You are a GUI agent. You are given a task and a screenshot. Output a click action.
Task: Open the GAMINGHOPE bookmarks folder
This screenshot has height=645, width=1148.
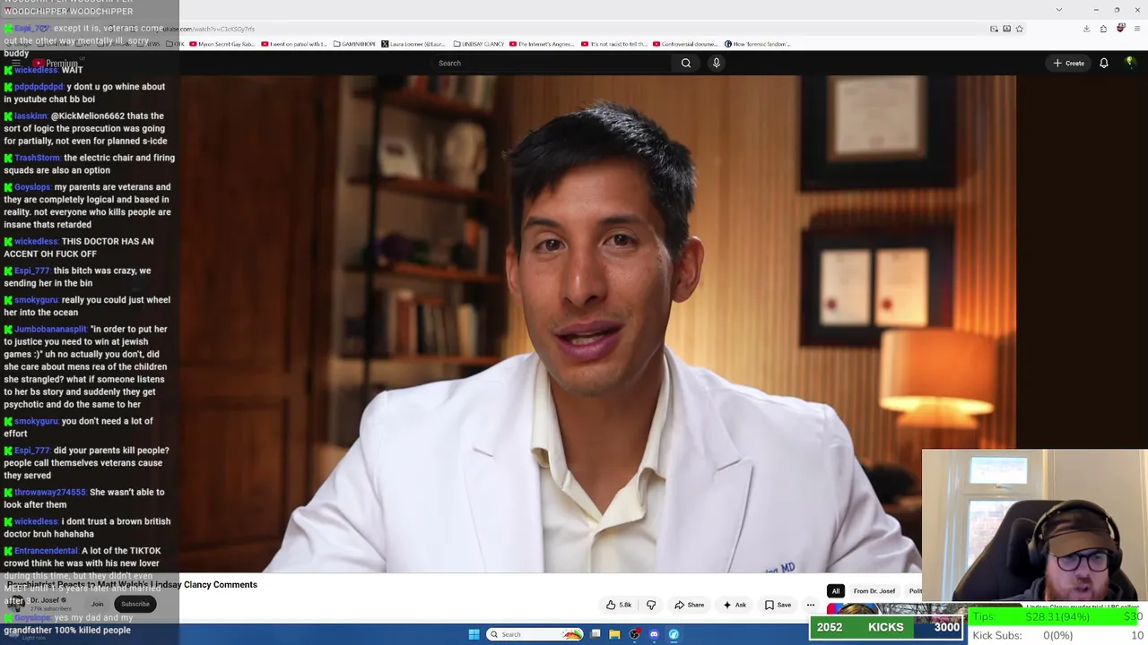click(x=354, y=44)
